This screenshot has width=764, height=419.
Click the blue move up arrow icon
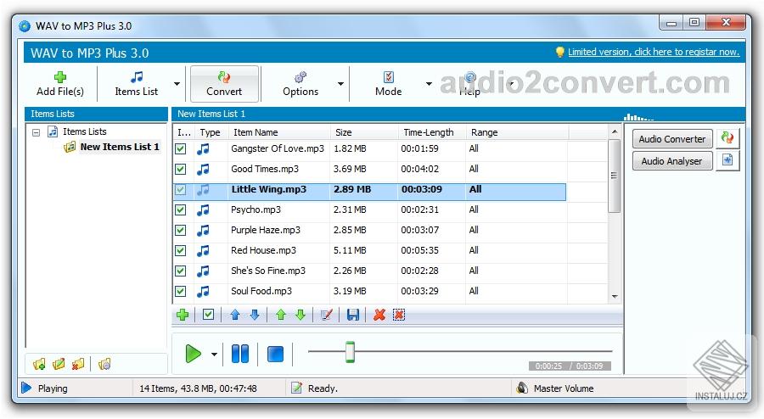235,315
